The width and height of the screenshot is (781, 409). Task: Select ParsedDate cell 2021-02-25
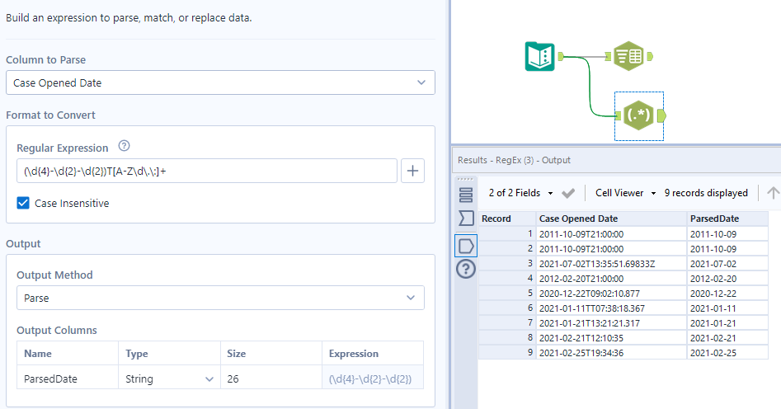point(727,353)
